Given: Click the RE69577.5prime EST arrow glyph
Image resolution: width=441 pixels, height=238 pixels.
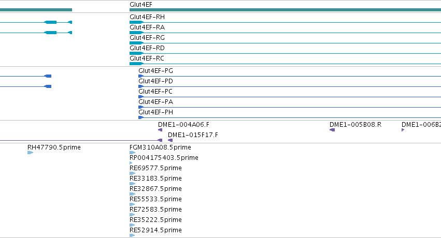Looking at the screenshot, I should [x=133, y=173].
